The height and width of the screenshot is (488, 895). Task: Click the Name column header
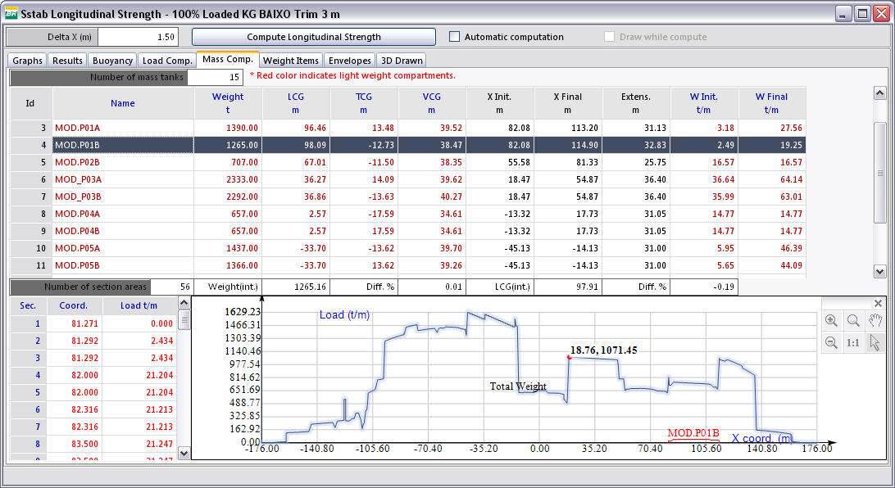[123, 103]
